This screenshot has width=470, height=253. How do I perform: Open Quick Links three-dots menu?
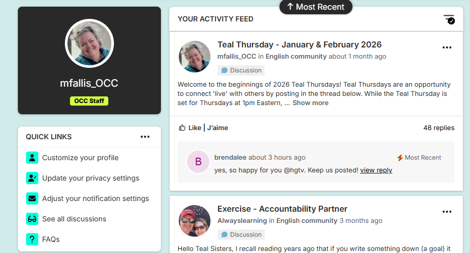tap(145, 137)
